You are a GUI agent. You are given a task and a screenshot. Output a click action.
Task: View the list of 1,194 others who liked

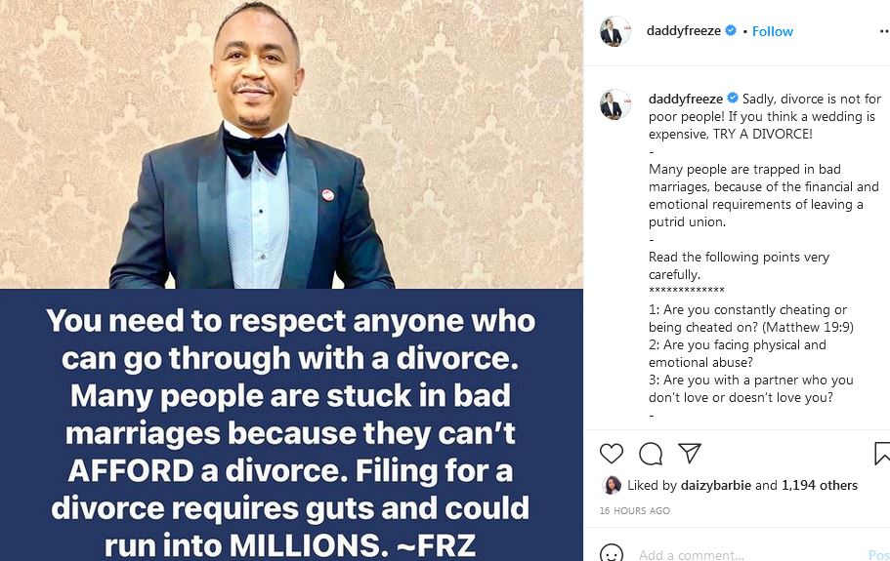tap(820, 485)
